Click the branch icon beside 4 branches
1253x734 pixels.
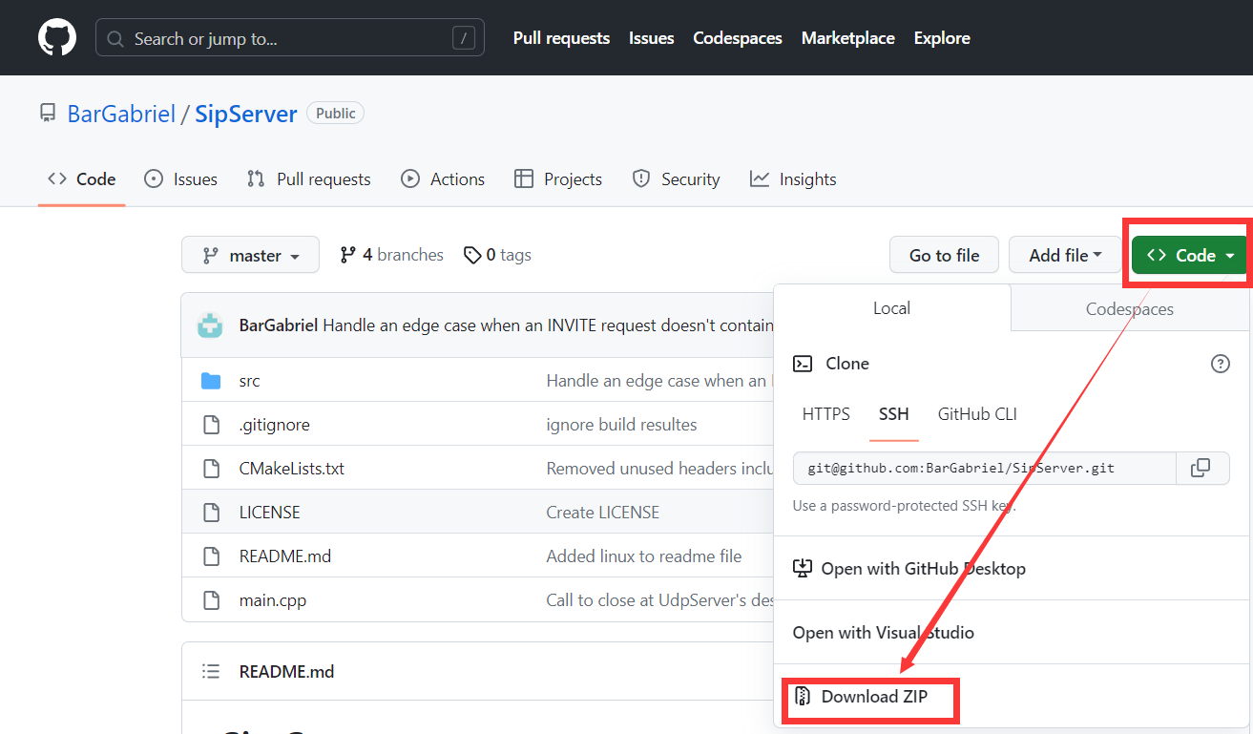346,254
